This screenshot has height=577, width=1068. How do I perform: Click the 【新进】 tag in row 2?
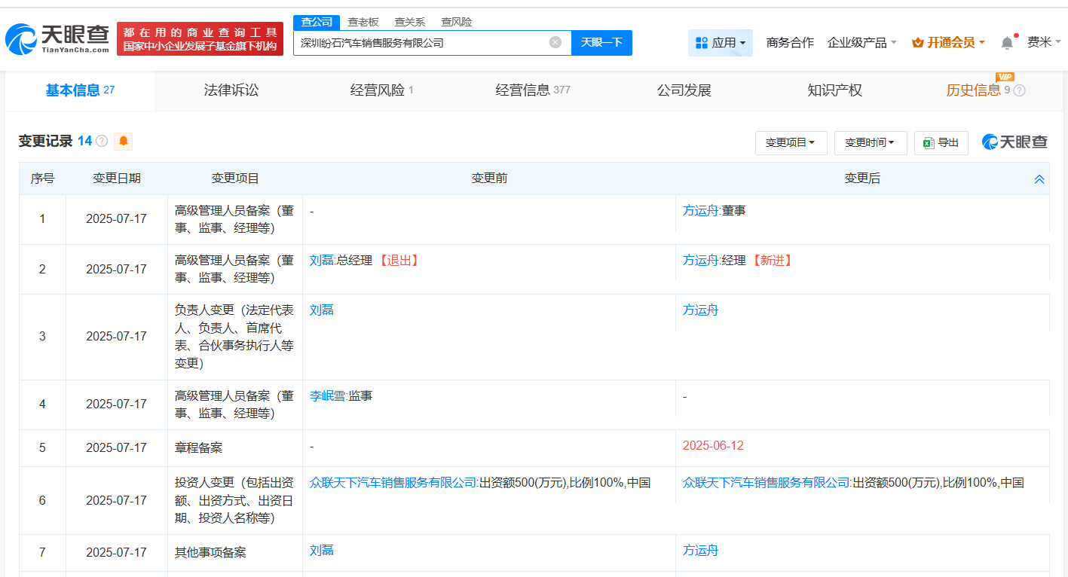(771, 261)
